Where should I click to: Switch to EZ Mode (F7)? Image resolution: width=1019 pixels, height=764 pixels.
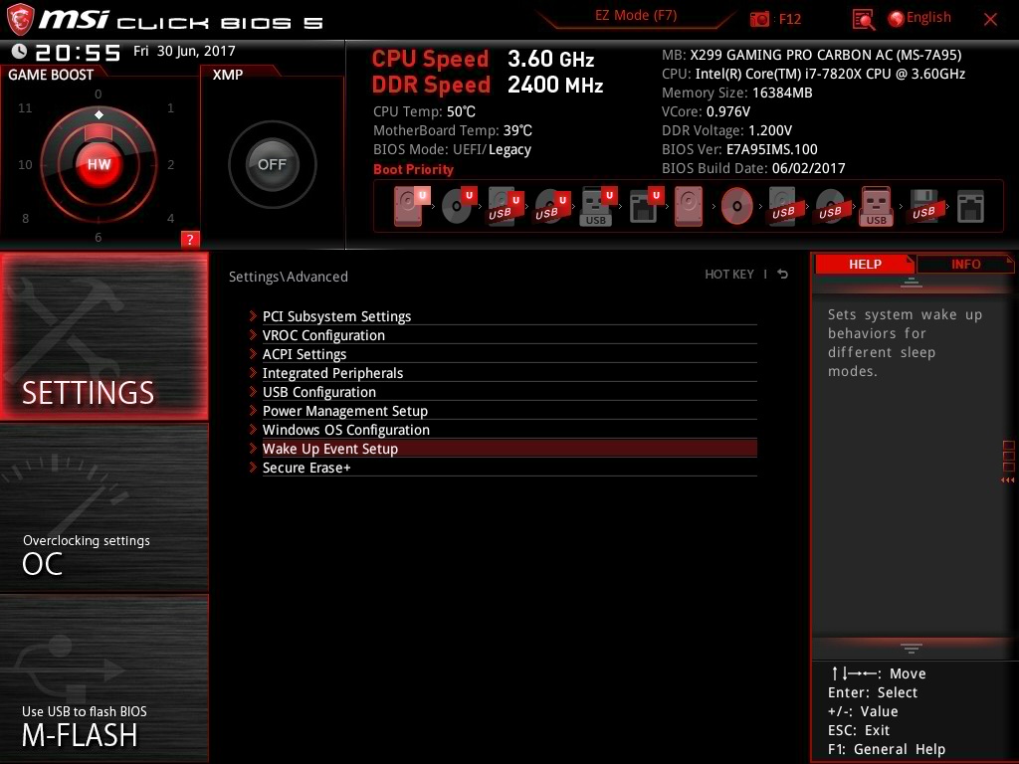[x=637, y=16]
